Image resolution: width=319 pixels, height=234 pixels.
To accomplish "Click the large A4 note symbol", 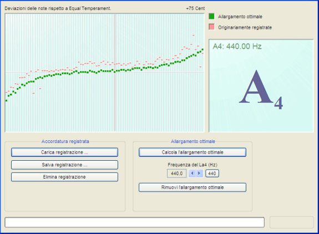I will [261, 89].
